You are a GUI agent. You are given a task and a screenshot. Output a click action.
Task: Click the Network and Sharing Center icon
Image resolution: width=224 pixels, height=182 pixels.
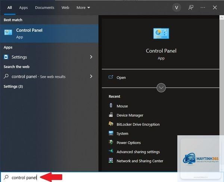click(111, 160)
